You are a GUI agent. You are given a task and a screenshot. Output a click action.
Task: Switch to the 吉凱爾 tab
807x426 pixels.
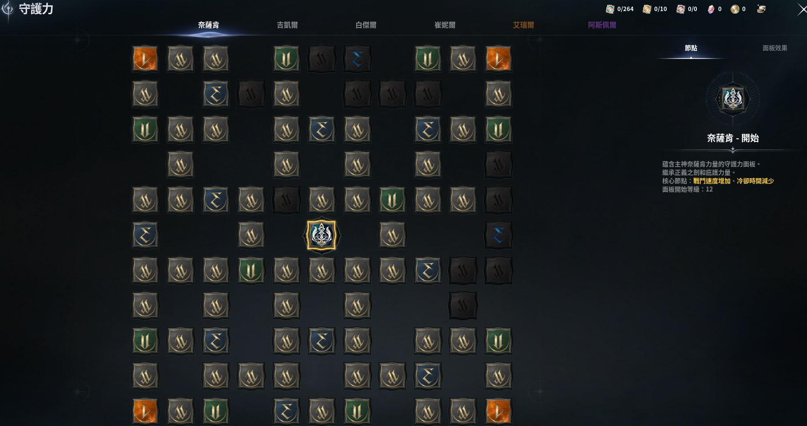pyautogui.click(x=287, y=25)
